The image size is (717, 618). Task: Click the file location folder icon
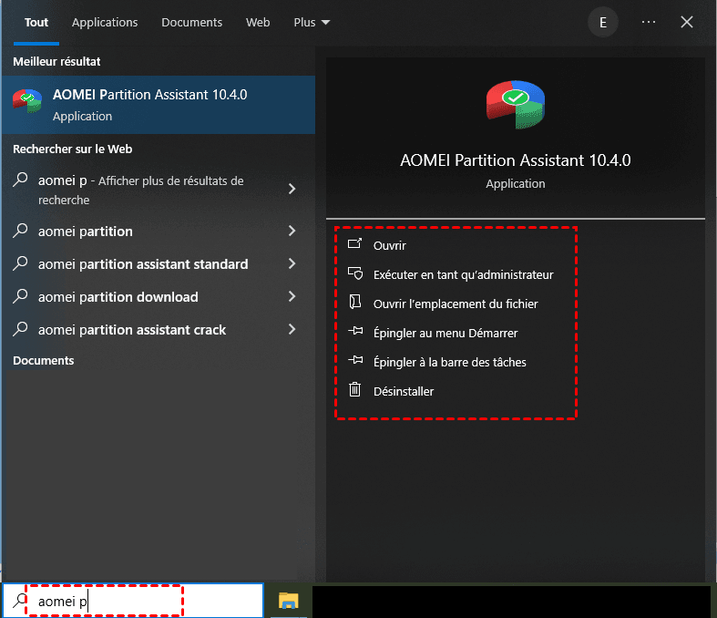[x=354, y=303]
